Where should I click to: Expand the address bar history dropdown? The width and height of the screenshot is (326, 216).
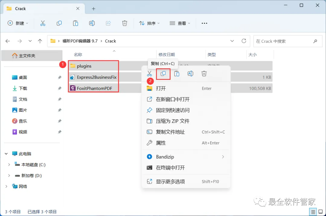232,41
